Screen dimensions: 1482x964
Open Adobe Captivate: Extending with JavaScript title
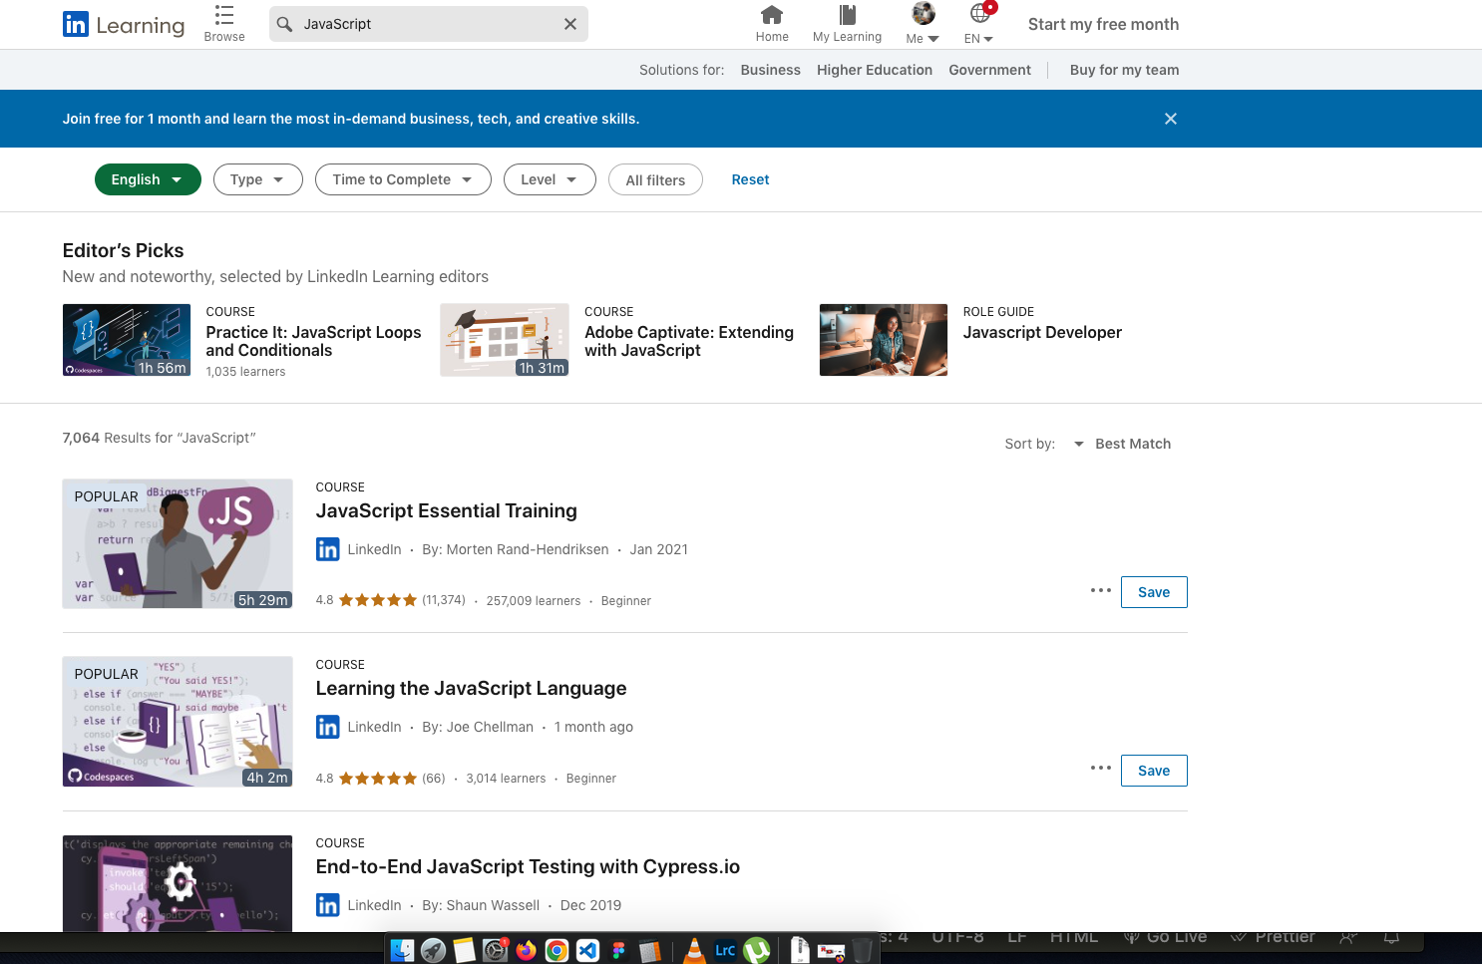click(689, 341)
